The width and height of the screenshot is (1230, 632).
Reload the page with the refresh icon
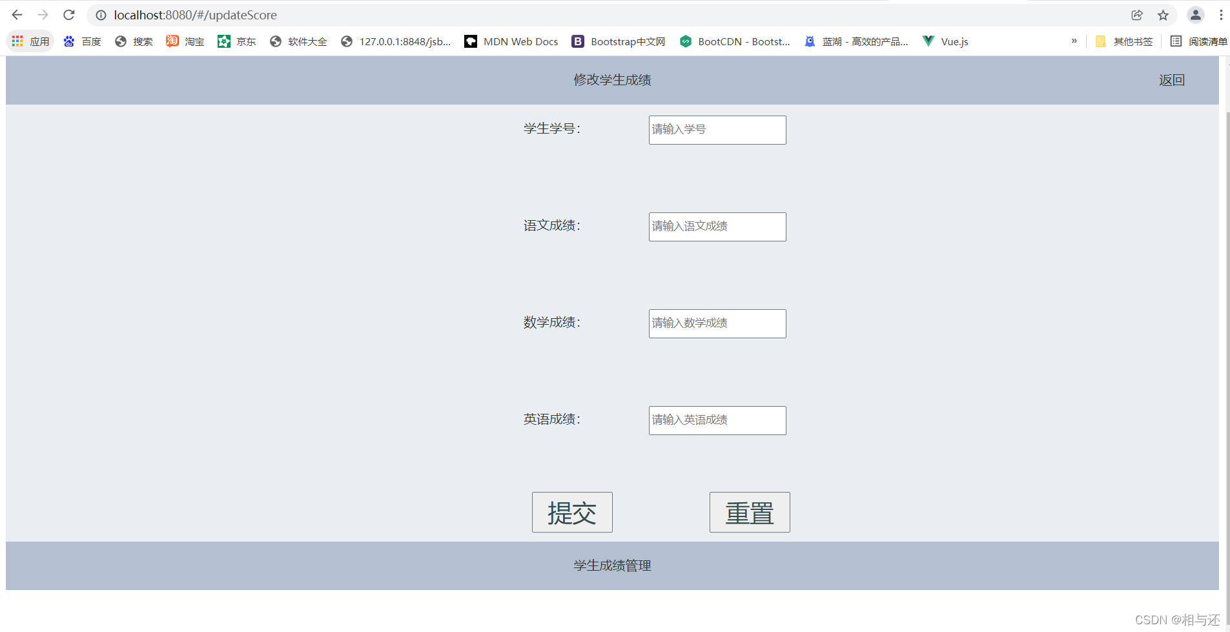click(69, 15)
